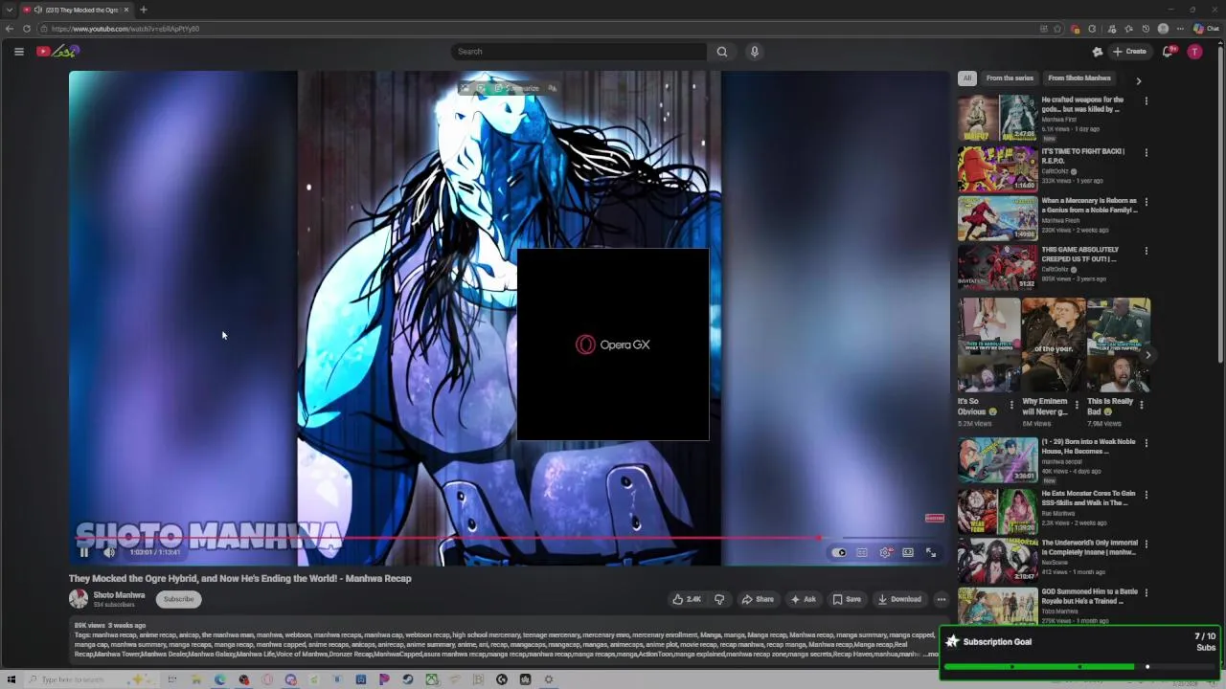
Task: Open options for 'He crafted weapons for the gods' video
Action: pyautogui.click(x=1147, y=100)
